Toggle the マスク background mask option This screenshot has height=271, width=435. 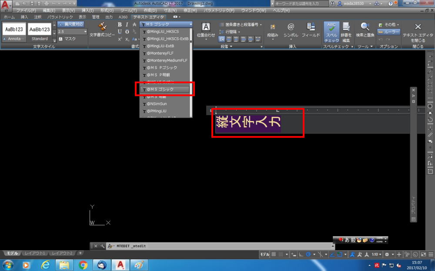(67, 39)
